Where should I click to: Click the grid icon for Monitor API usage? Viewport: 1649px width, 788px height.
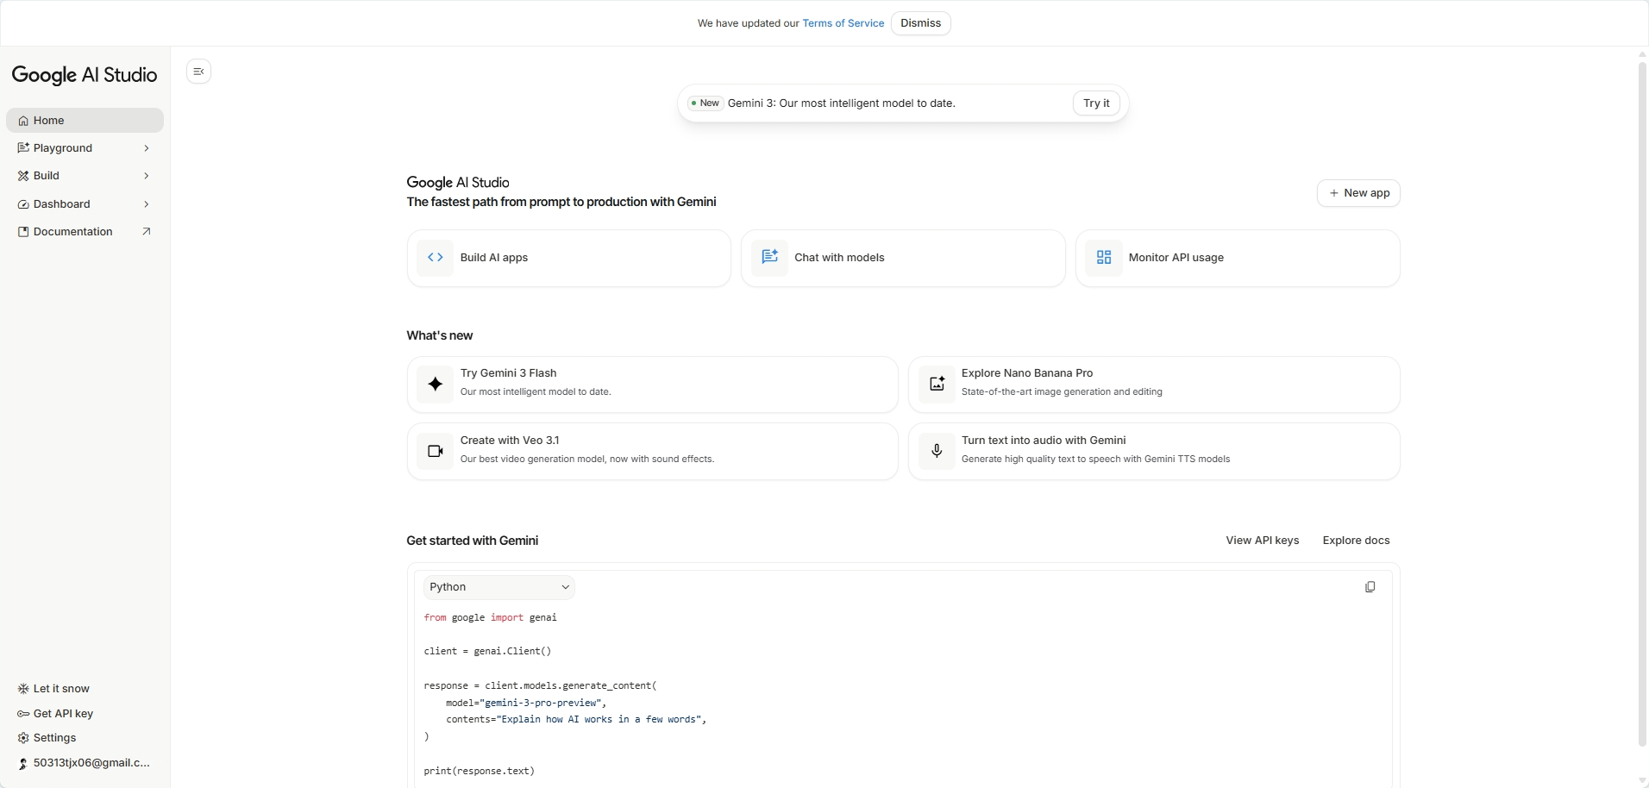pos(1104,258)
